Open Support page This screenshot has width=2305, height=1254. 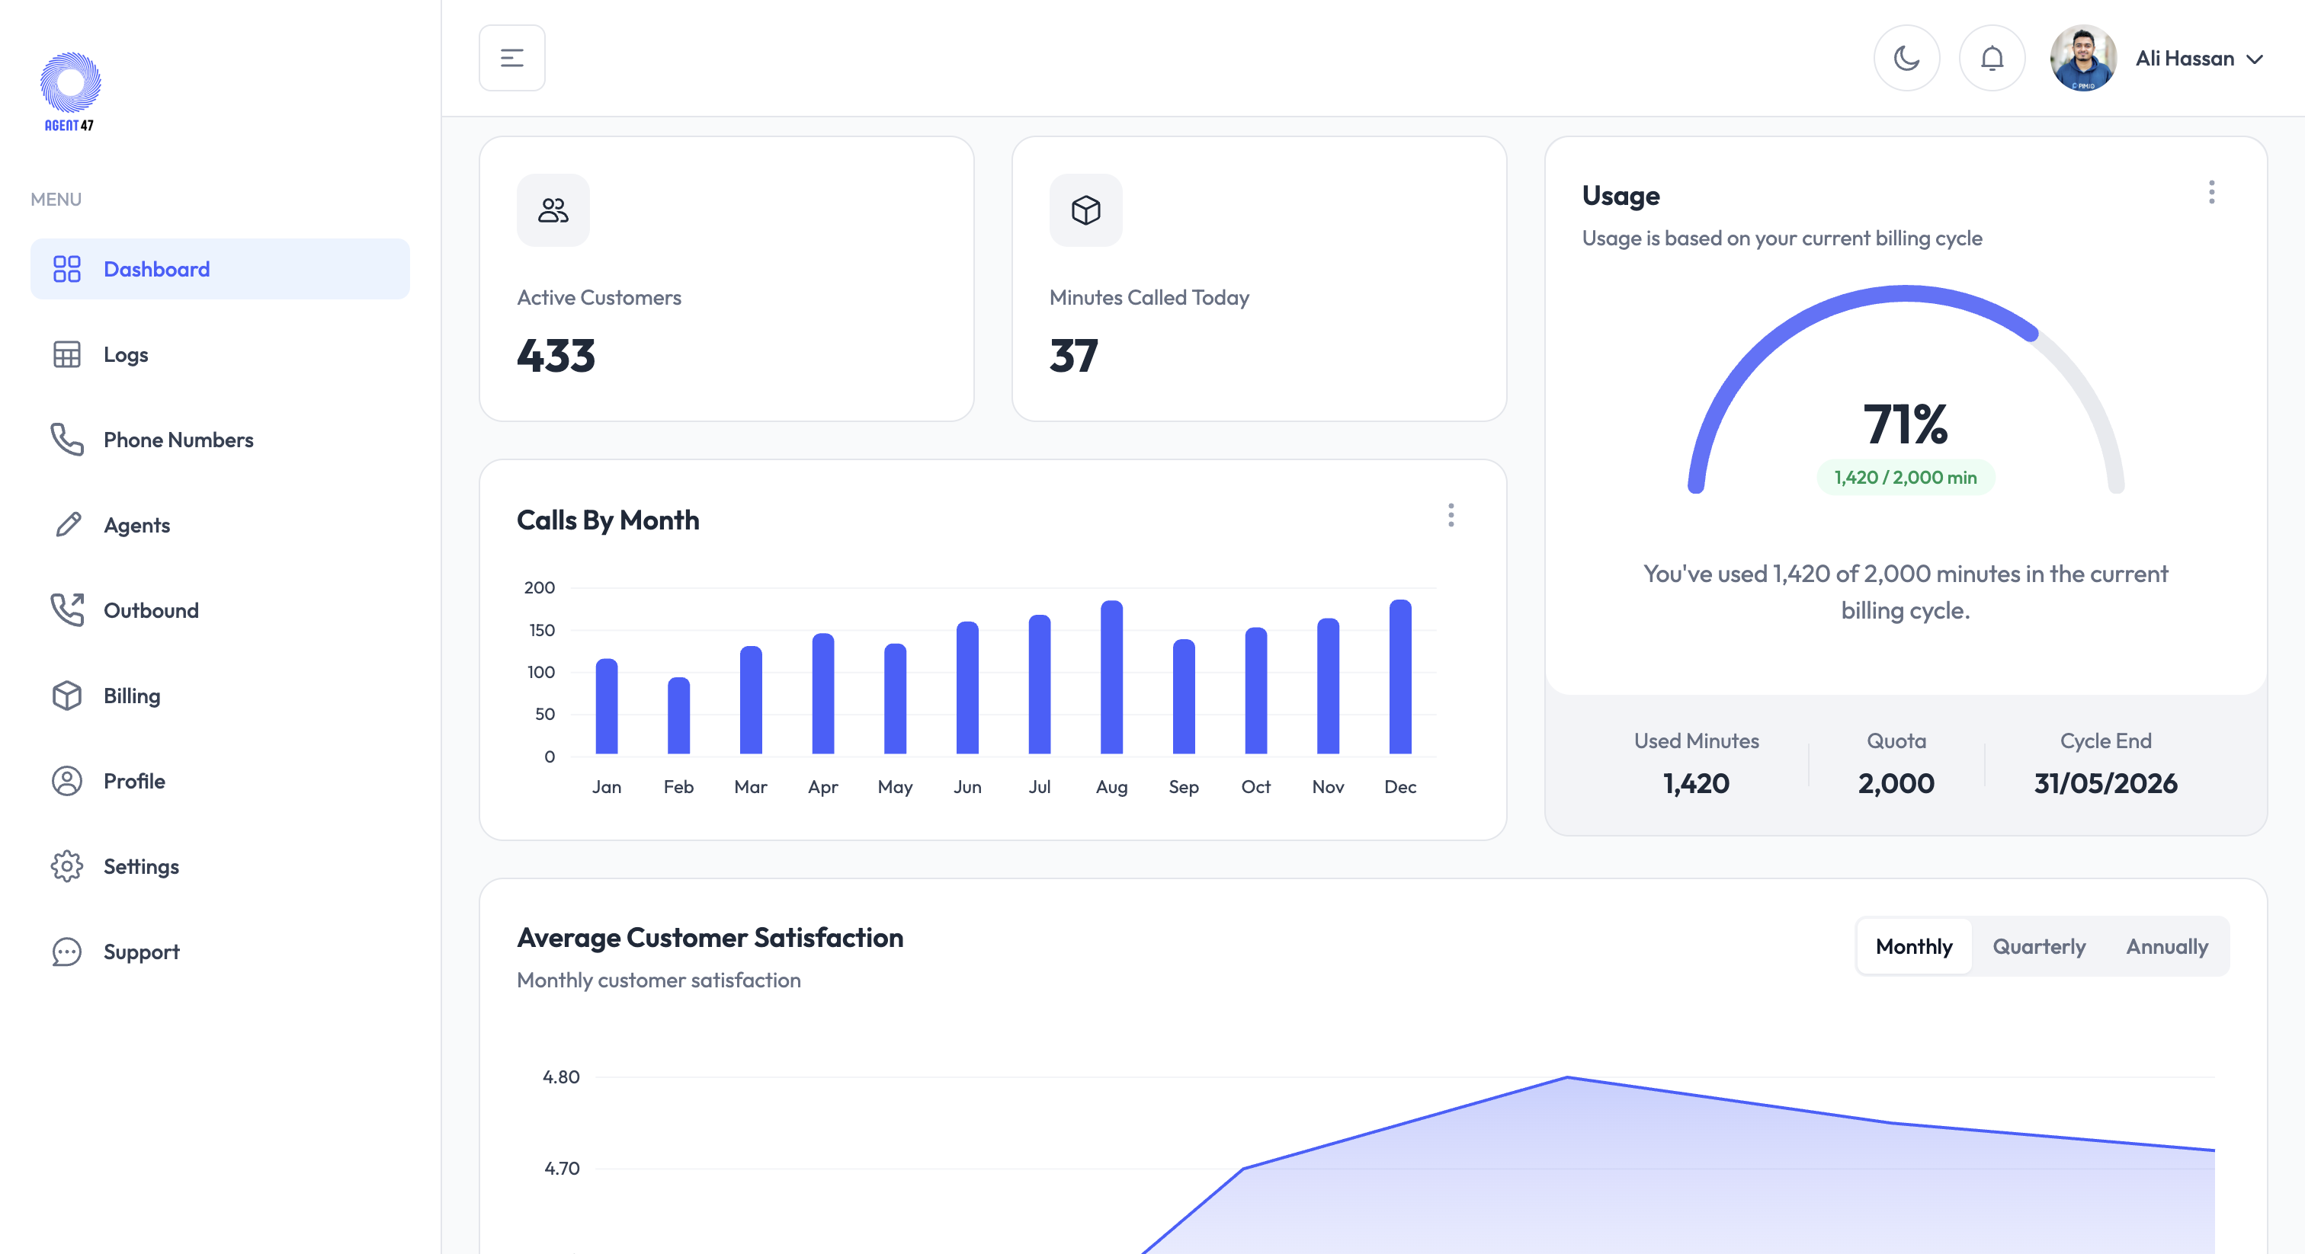click(220, 952)
